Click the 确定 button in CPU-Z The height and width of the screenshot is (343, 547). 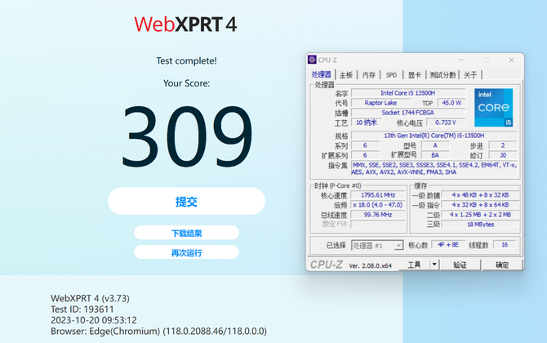(502, 265)
